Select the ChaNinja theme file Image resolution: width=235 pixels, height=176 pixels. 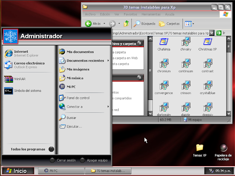(x=164, y=44)
